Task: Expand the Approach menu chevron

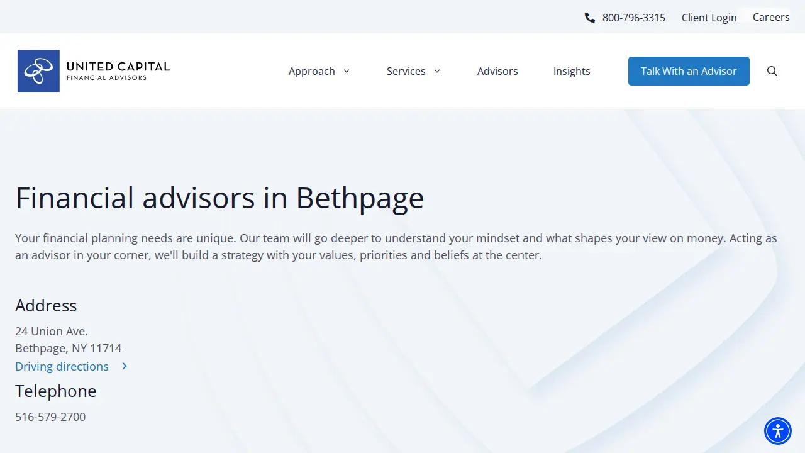Action: 346,71
